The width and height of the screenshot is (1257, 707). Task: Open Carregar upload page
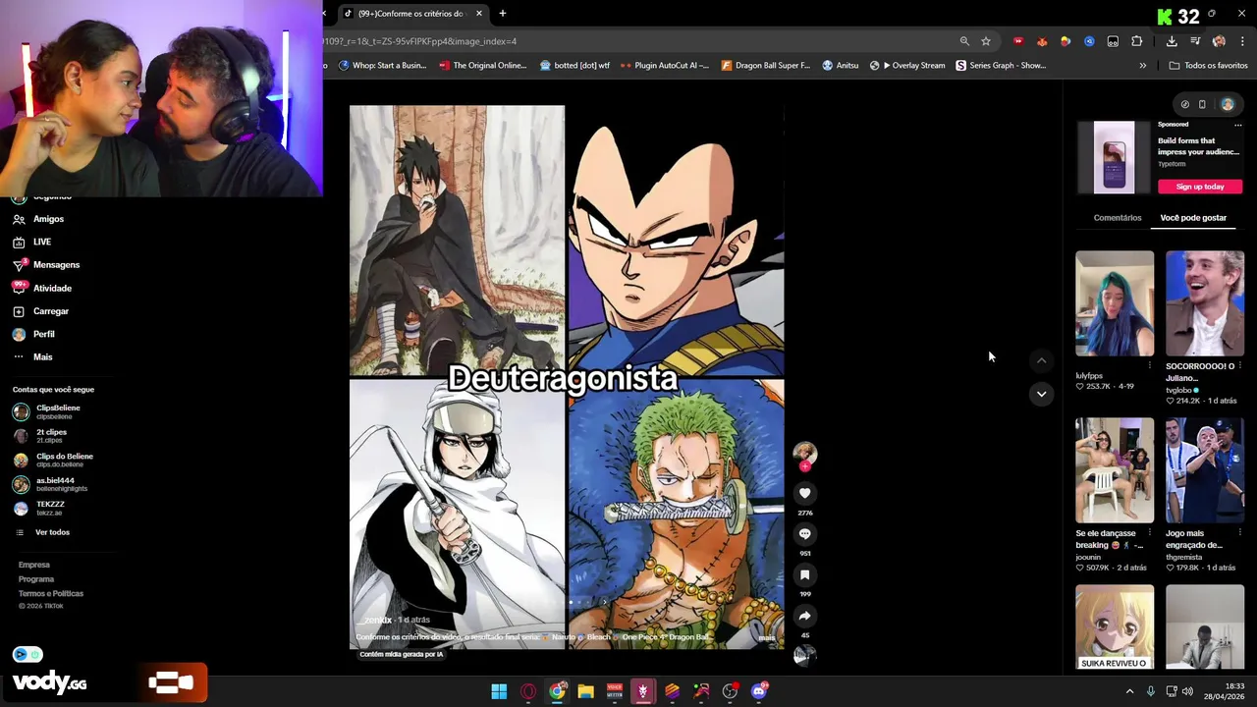point(41,311)
